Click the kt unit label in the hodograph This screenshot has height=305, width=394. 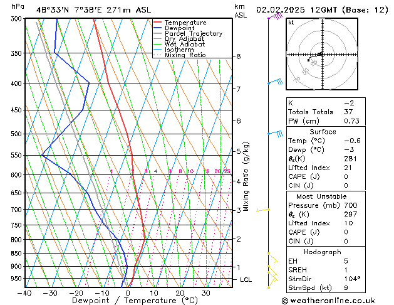click(291, 23)
